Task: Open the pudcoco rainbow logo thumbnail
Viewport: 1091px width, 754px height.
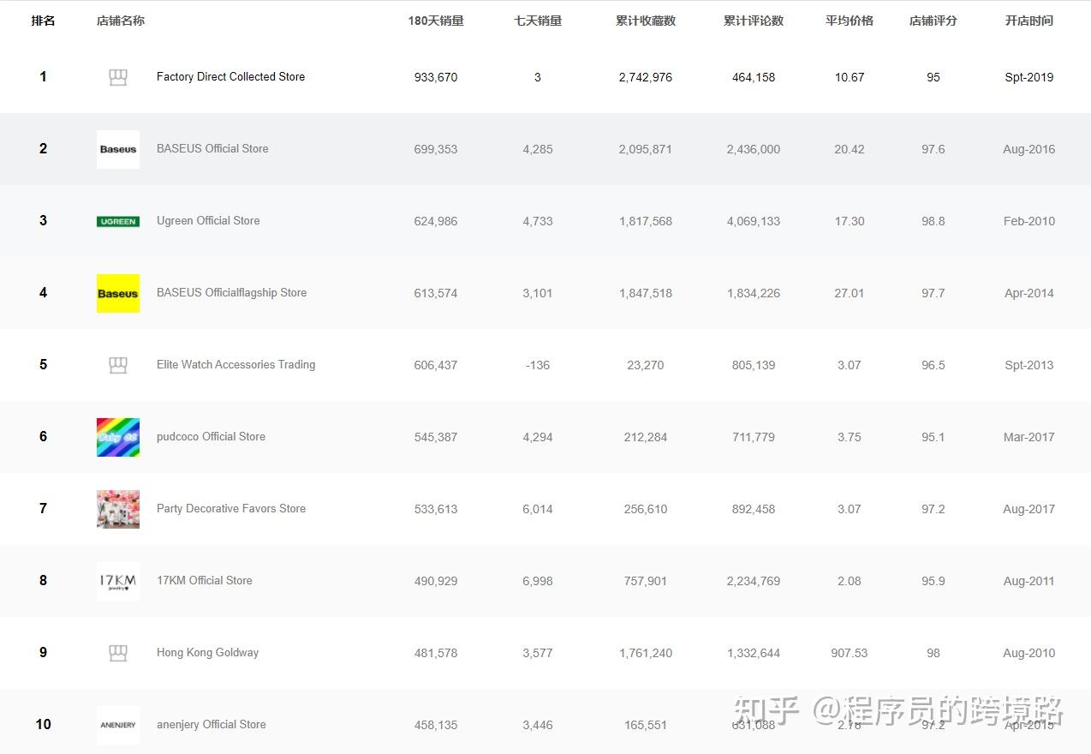Action: pyautogui.click(x=118, y=437)
